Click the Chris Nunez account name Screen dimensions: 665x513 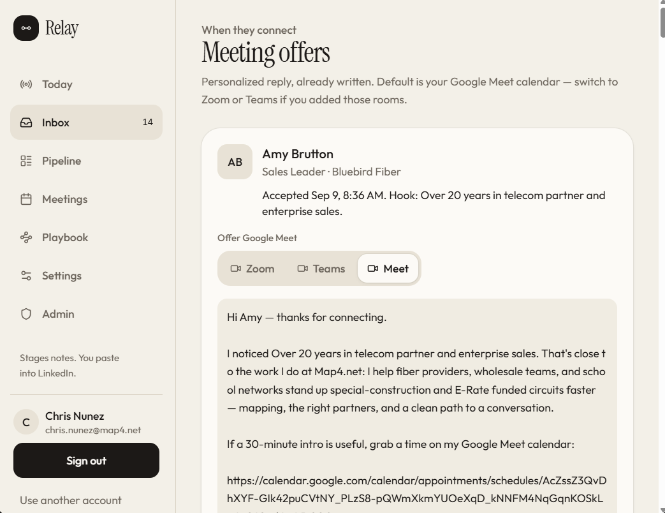point(75,416)
